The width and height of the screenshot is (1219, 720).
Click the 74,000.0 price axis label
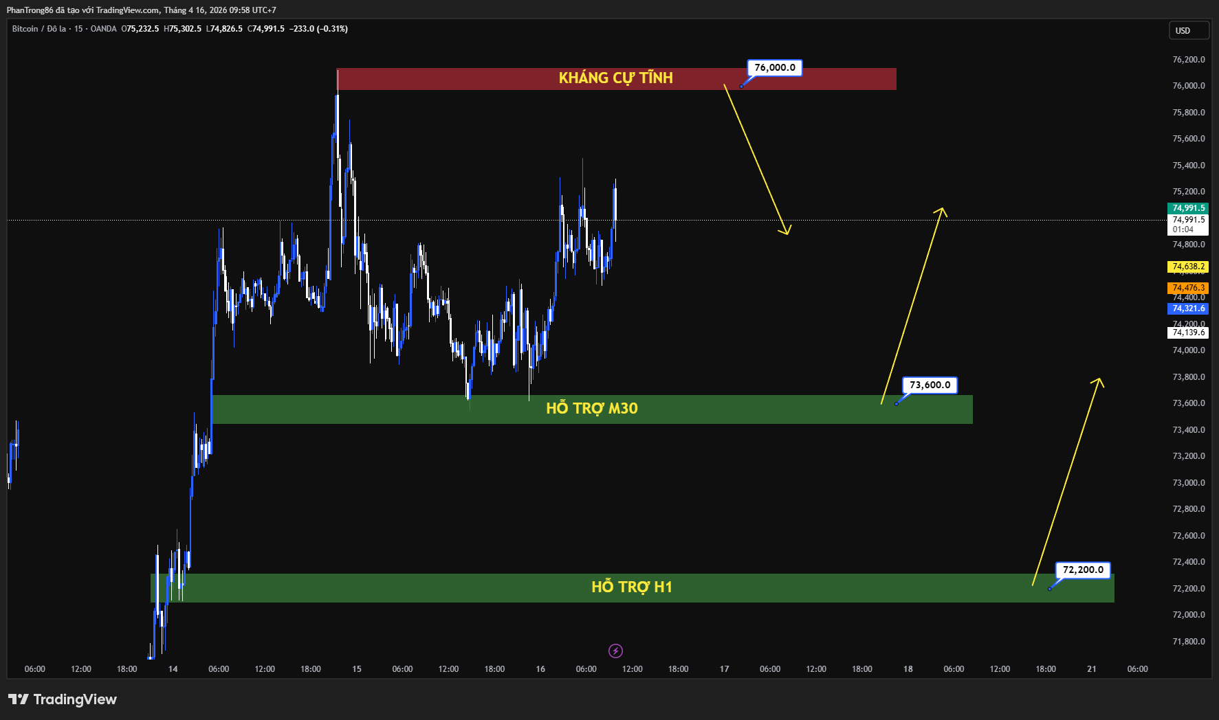click(x=1189, y=350)
